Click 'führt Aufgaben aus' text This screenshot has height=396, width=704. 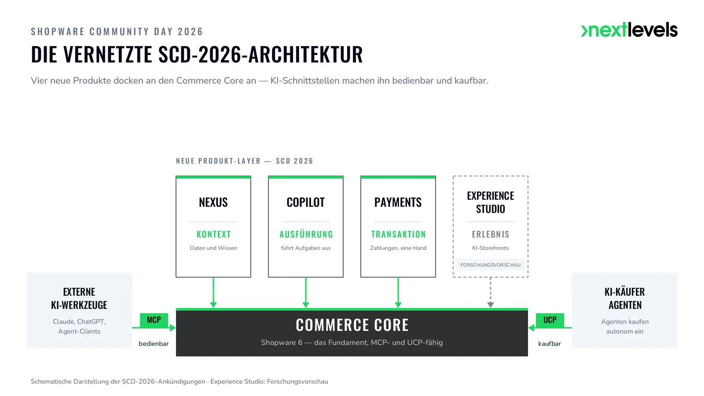coord(306,248)
